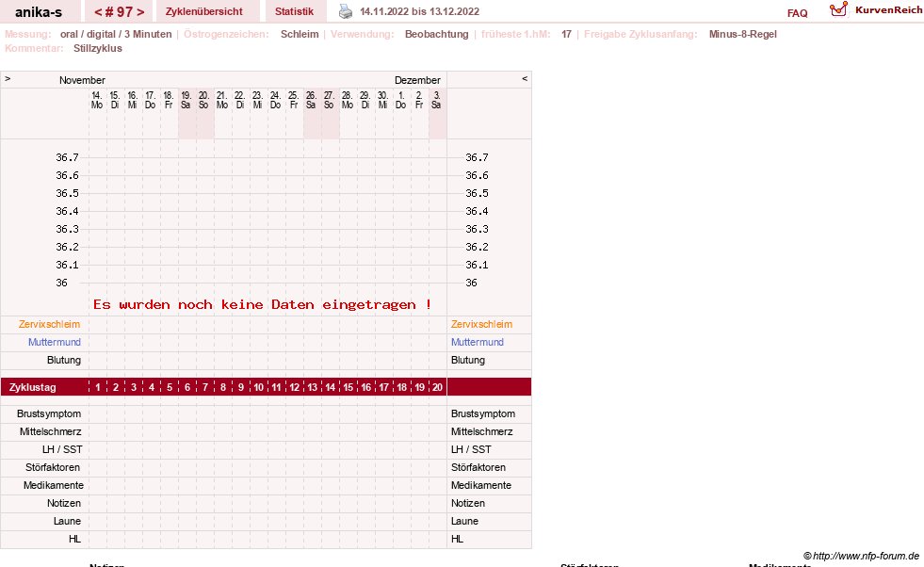Viewport: 924px width, 567px height.
Task: Click left Notizen row label
Action: point(64,503)
